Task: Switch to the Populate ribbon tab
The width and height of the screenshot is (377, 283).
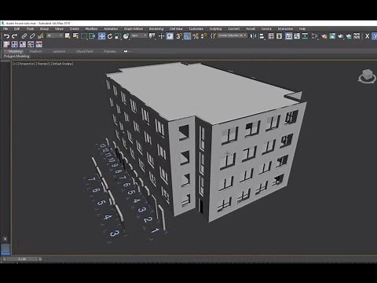Action: [x=110, y=51]
